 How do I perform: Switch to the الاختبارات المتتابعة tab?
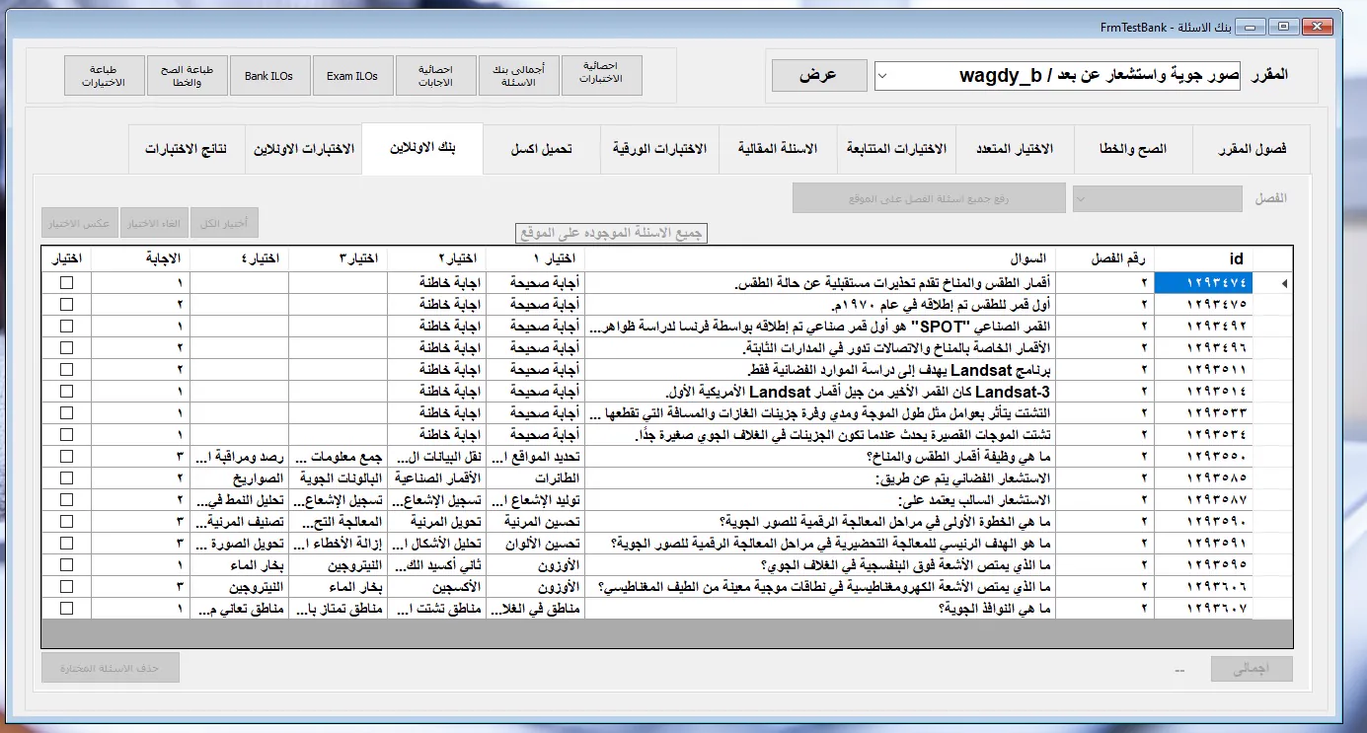[896, 150]
